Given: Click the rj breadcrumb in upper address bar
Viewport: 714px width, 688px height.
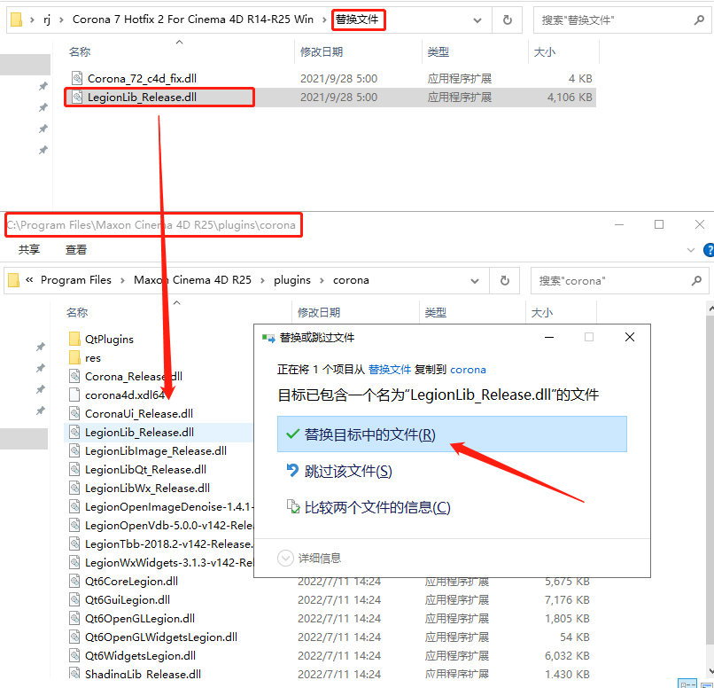Looking at the screenshot, I should (47, 20).
